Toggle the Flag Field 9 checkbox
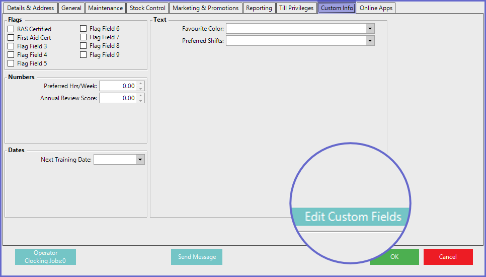 coord(84,55)
